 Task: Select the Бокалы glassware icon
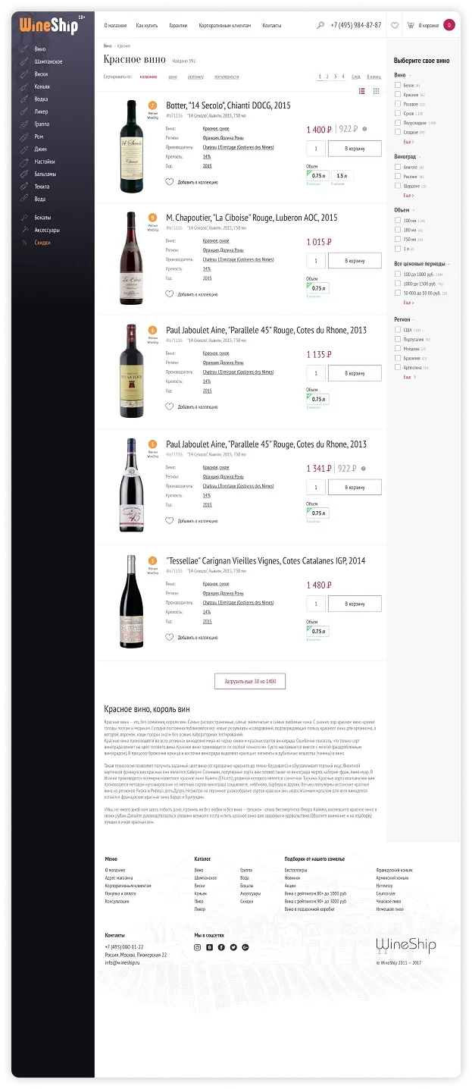[x=26, y=218]
